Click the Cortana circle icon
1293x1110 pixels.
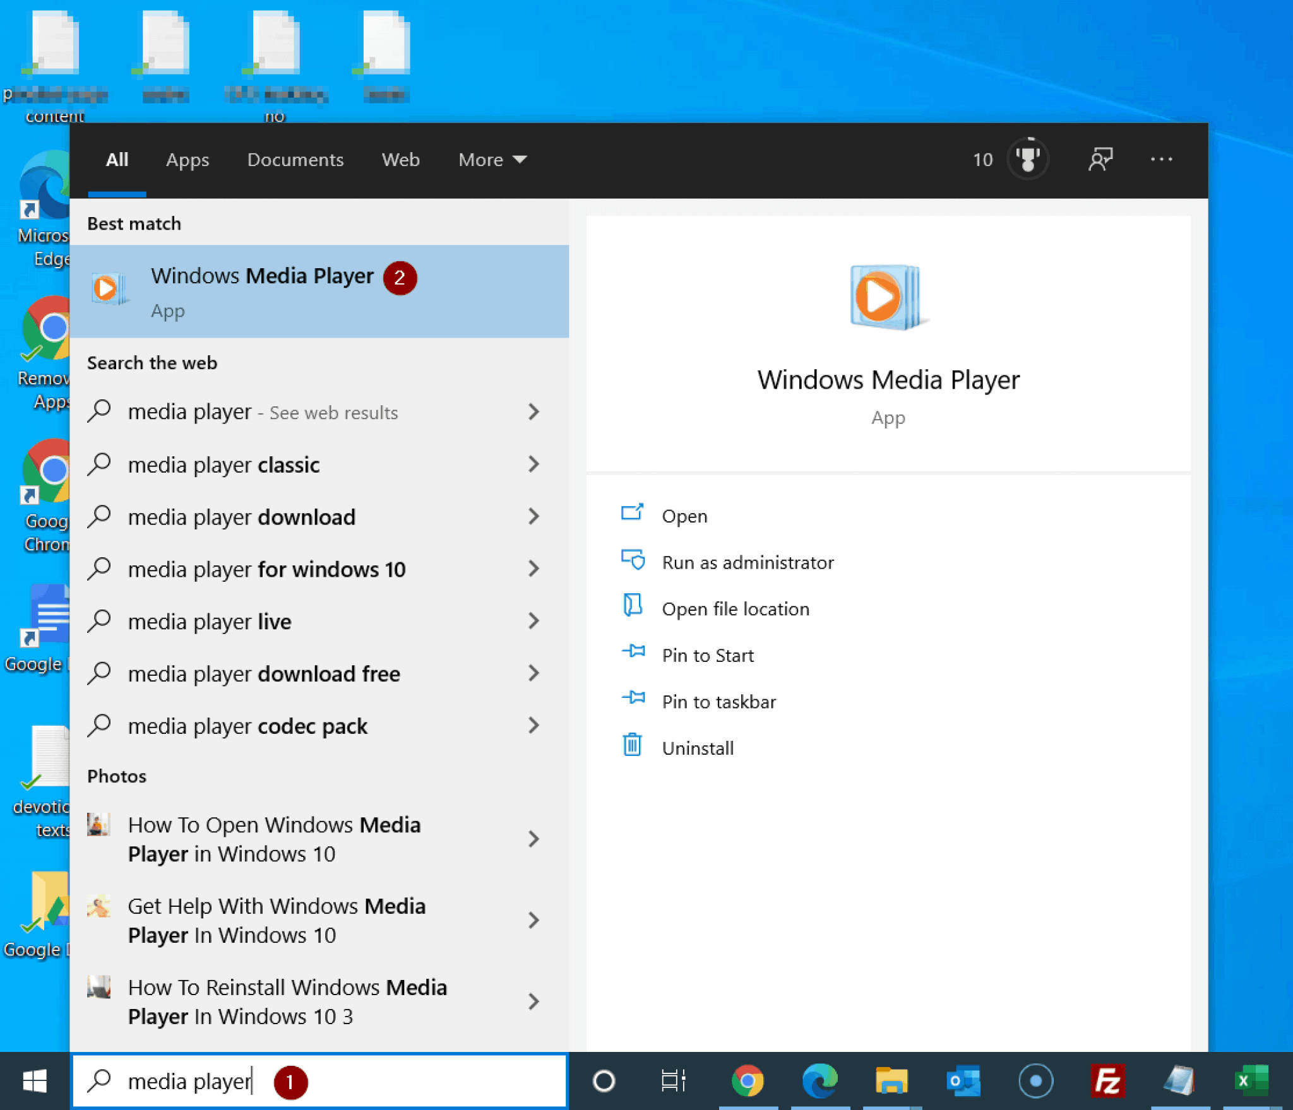coord(603,1081)
